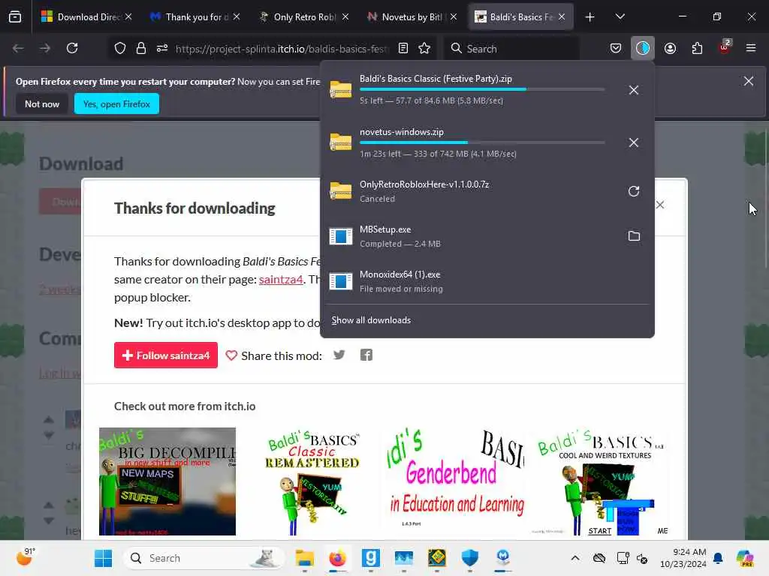This screenshot has width=769, height=576.
Task: Toggle reader view for this page
Action: pos(403,48)
